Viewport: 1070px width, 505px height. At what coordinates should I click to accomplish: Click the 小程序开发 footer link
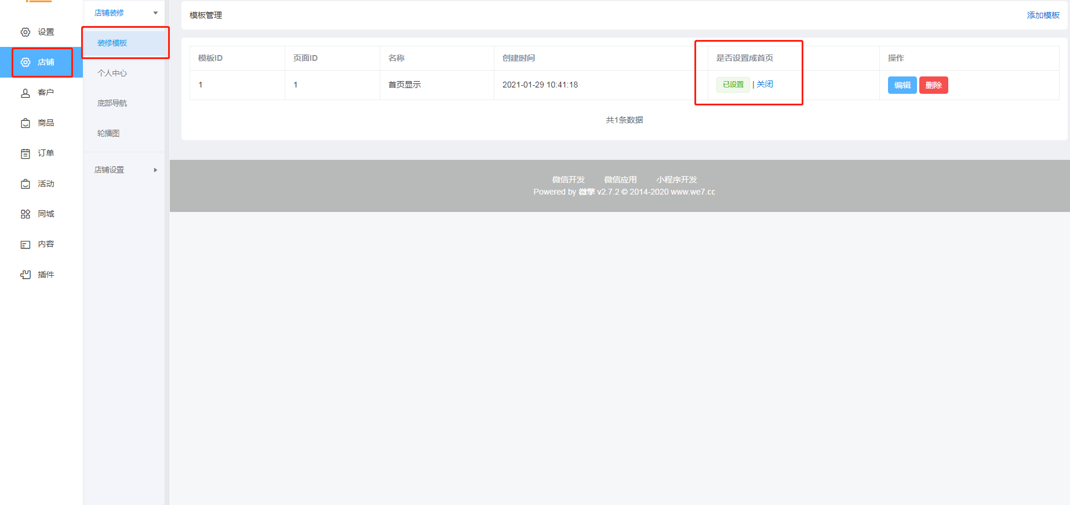[x=676, y=180]
